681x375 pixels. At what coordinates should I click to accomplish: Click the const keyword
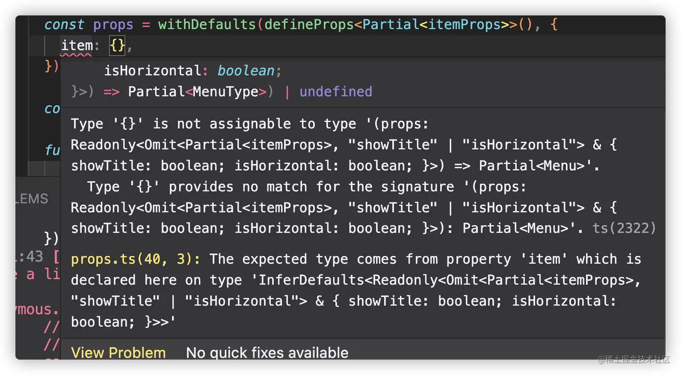(x=64, y=24)
